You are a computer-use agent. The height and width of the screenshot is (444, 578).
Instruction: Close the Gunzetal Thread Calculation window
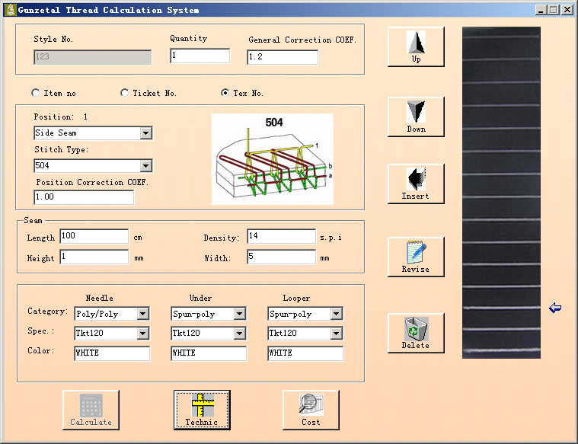tap(567, 10)
